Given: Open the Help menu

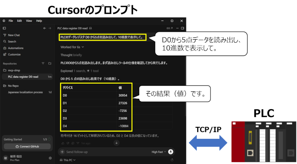Looking at the screenshot, I should coord(39,21).
